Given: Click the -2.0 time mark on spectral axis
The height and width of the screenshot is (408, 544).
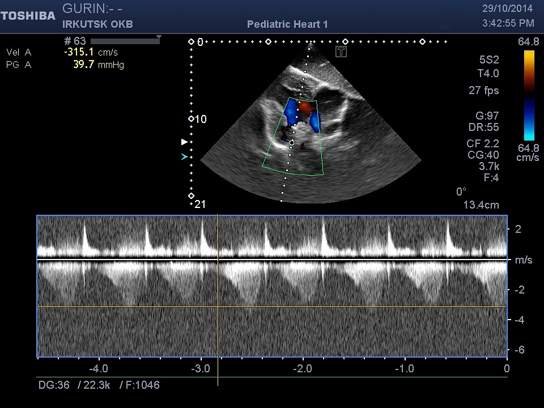Looking at the screenshot, I should [303, 368].
